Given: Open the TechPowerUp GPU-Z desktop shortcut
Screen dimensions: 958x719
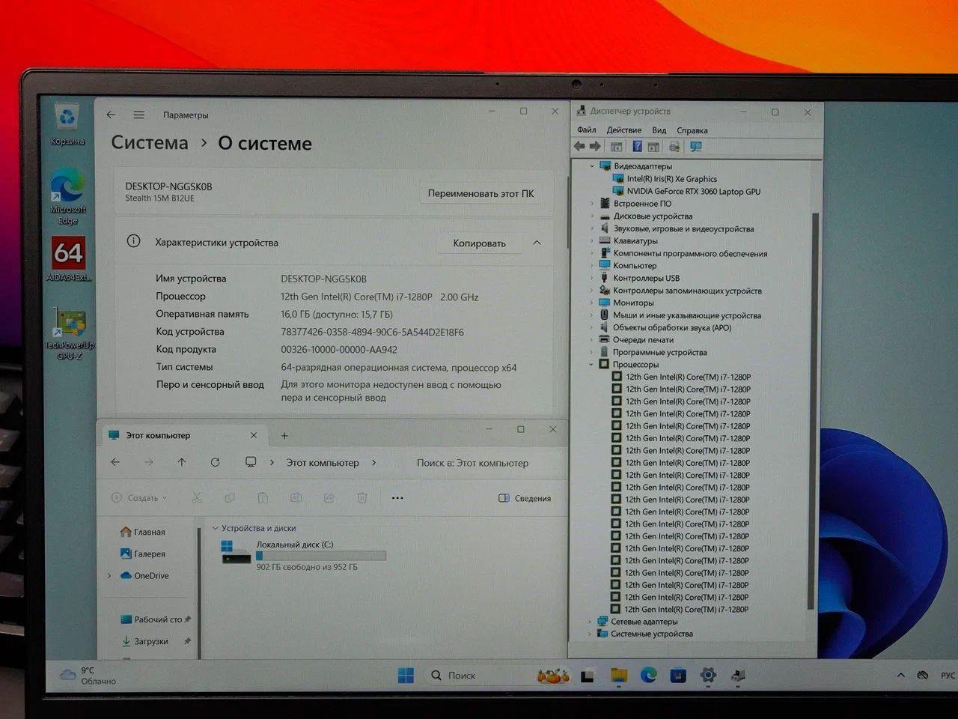Looking at the screenshot, I should (x=70, y=334).
